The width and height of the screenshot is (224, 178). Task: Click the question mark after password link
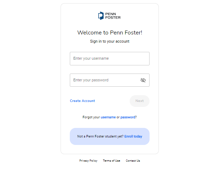[x=136, y=117]
